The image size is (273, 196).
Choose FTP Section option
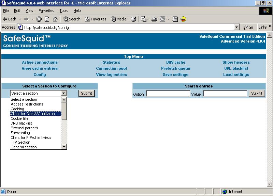(x=36, y=142)
